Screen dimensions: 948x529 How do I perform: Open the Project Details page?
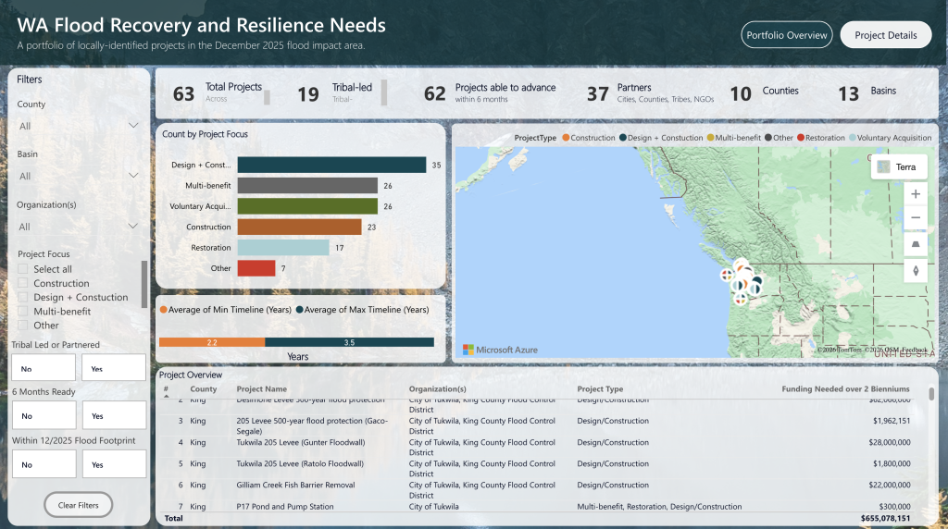coord(885,35)
